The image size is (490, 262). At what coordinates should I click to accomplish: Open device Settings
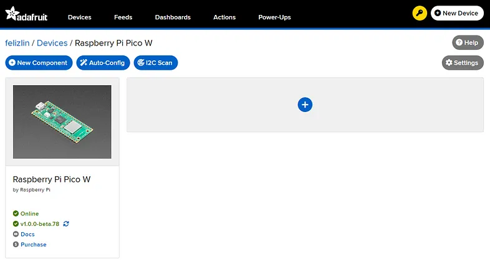[463, 63]
